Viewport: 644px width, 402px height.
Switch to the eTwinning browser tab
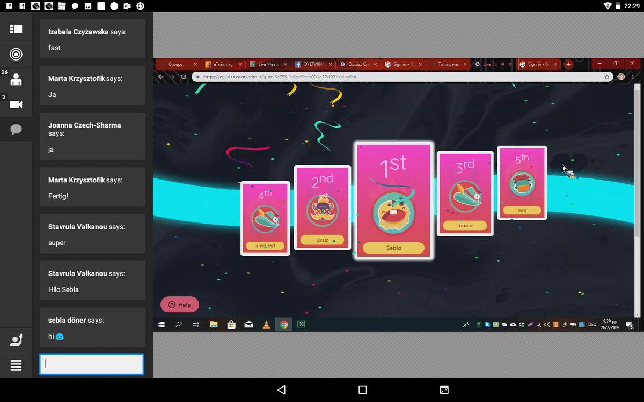click(223, 64)
